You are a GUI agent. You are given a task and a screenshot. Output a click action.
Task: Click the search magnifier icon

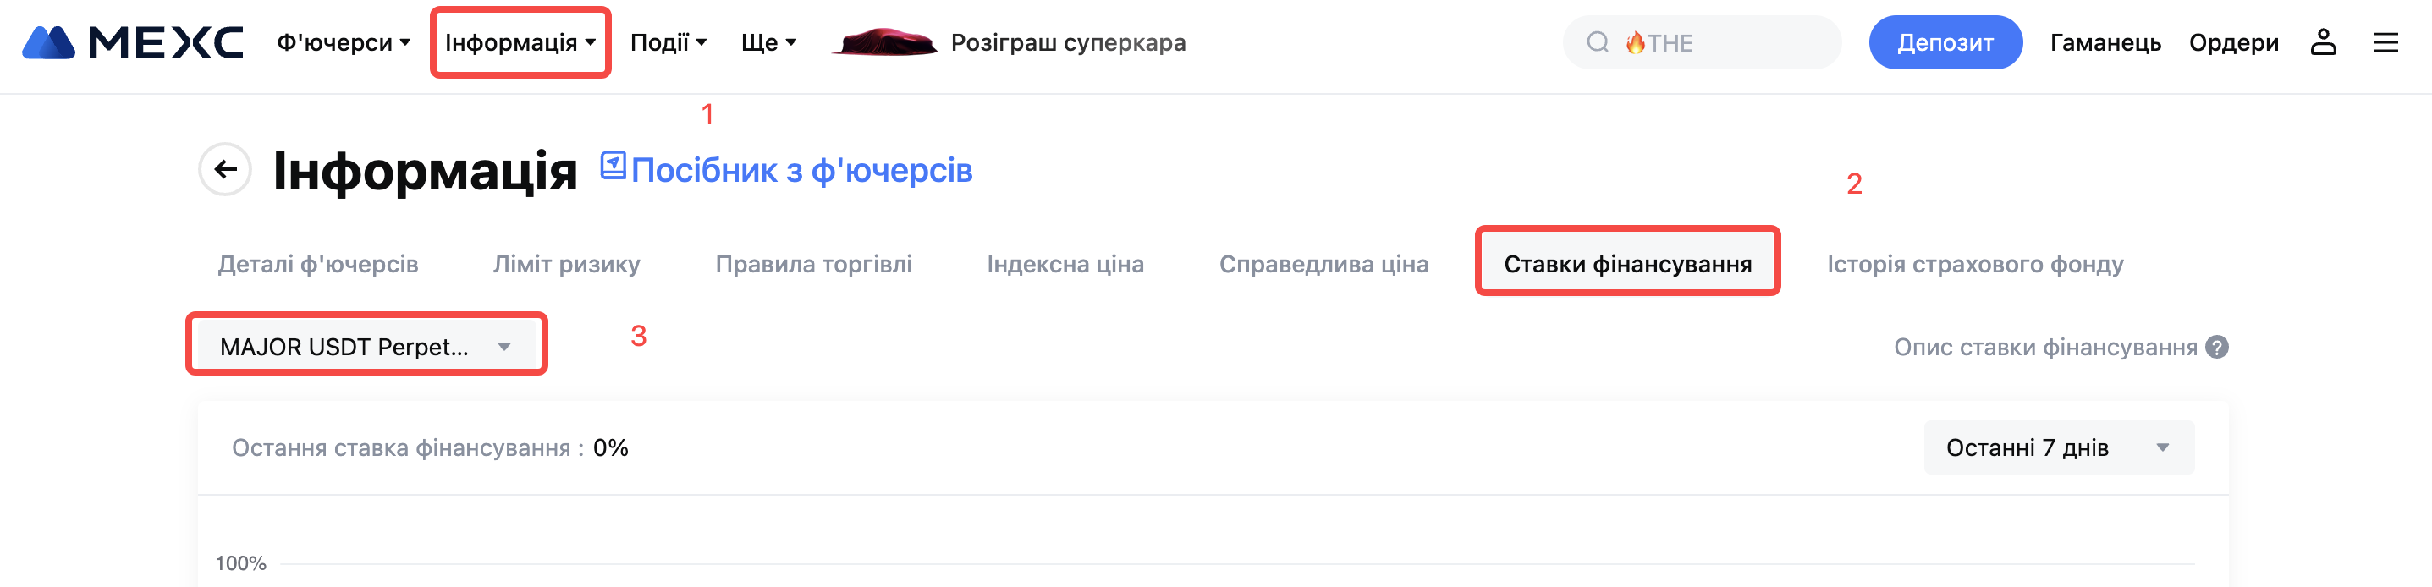click(1598, 42)
